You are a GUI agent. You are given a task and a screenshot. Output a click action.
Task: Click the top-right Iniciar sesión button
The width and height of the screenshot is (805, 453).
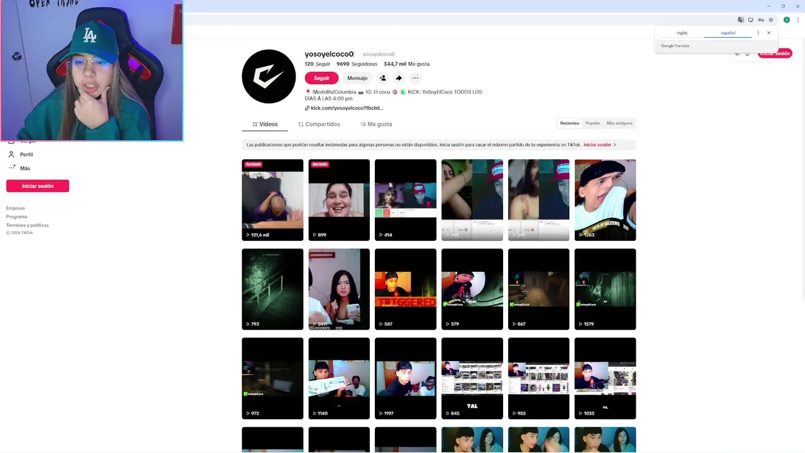pos(775,53)
